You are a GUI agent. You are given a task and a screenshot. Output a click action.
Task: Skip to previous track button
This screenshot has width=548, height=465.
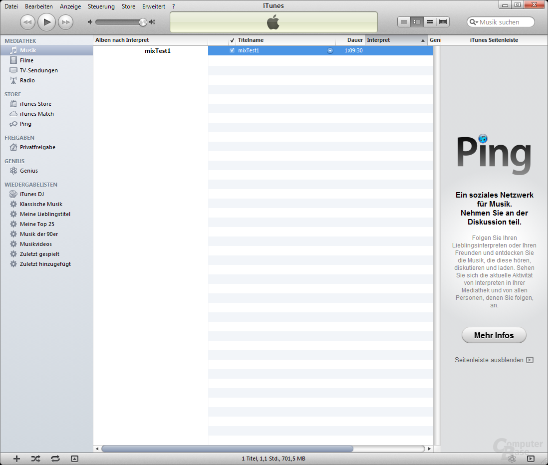(x=27, y=22)
